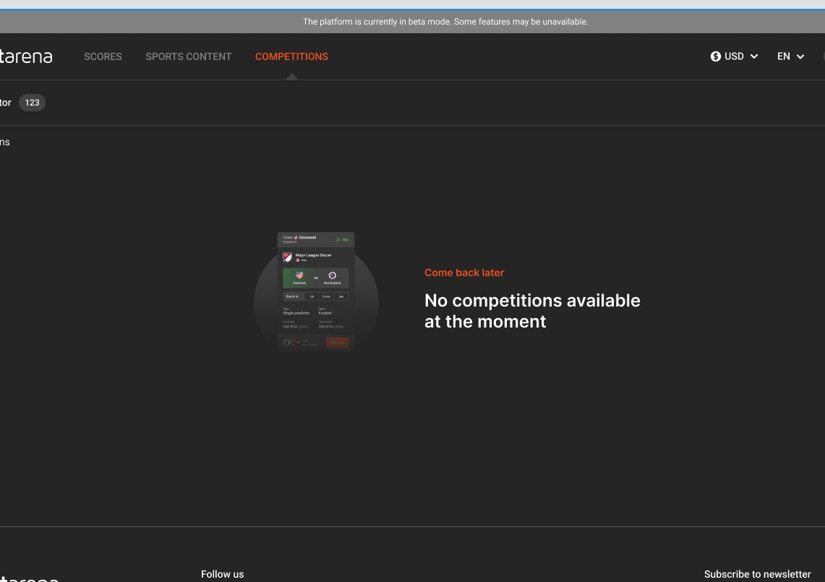Viewport: 825px width, 582px height.
Task: Open the EN language selector
Action: click(784, 56)
